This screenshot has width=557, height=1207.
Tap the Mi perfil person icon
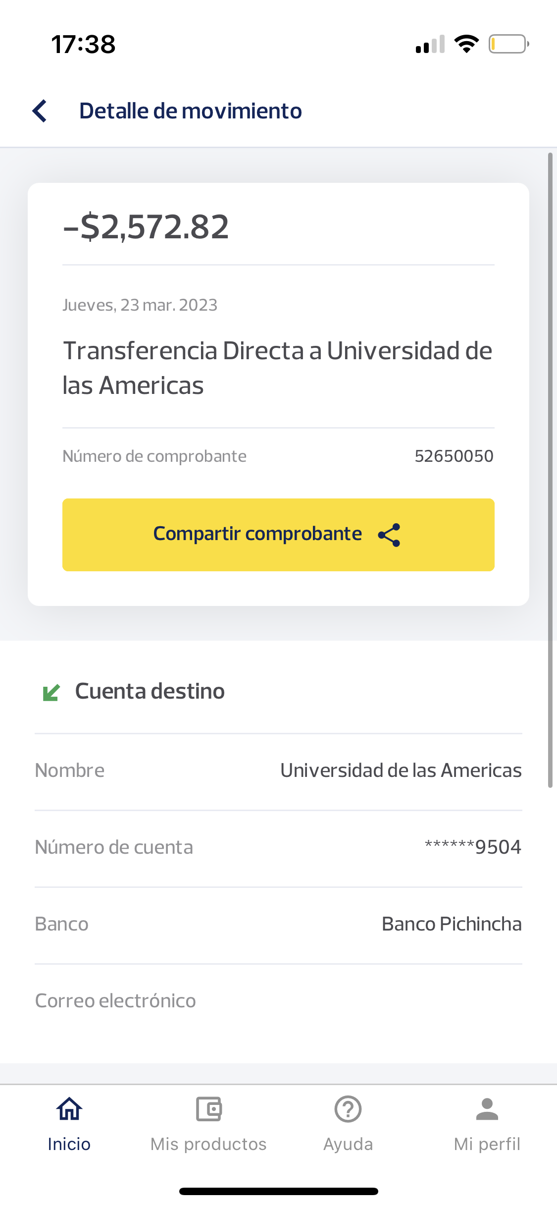click(487, 1109)
